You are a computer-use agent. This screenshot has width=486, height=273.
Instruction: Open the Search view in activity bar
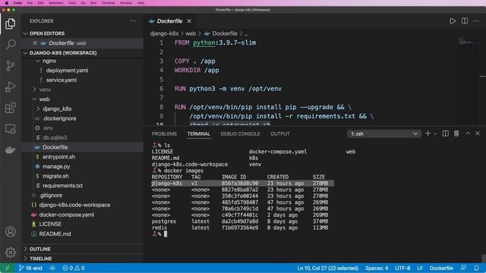tap(10, 45)
